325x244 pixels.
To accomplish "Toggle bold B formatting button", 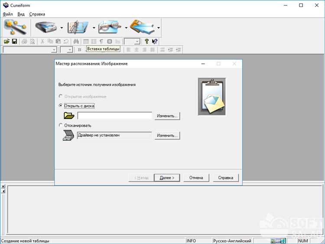I will pos(79,49).
